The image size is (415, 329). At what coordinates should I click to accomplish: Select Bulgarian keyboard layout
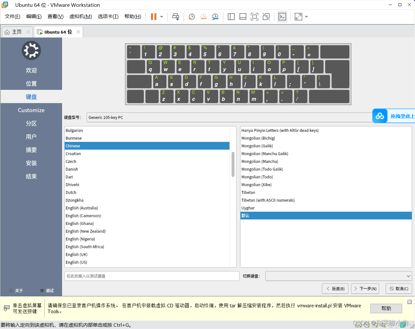(x=147, y=130)
